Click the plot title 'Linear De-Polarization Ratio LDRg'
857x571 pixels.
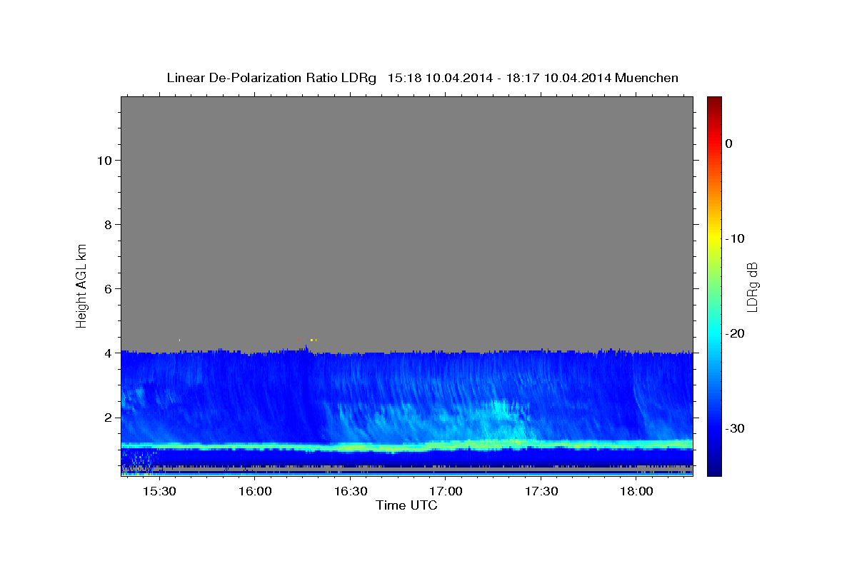(271, 78)
